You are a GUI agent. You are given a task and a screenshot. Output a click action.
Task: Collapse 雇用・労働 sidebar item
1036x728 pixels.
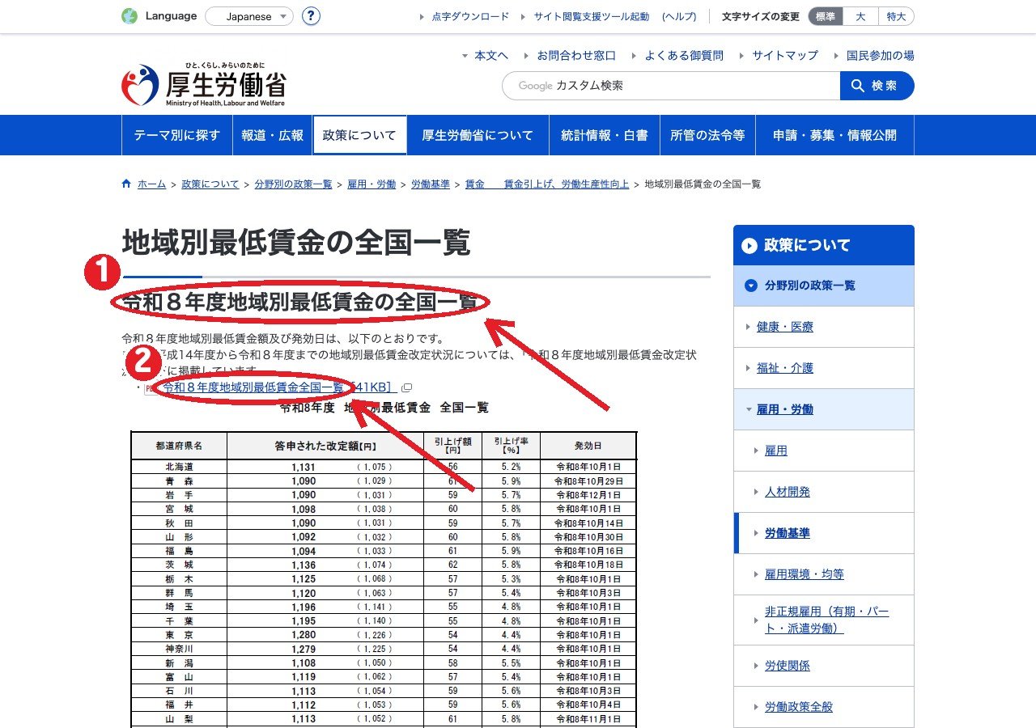[824, 409]
